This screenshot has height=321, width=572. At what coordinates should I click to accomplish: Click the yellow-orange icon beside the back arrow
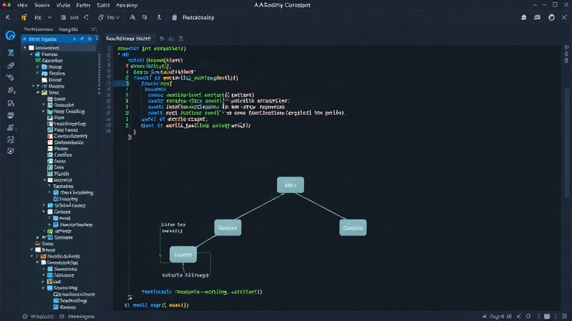[24, 17]
